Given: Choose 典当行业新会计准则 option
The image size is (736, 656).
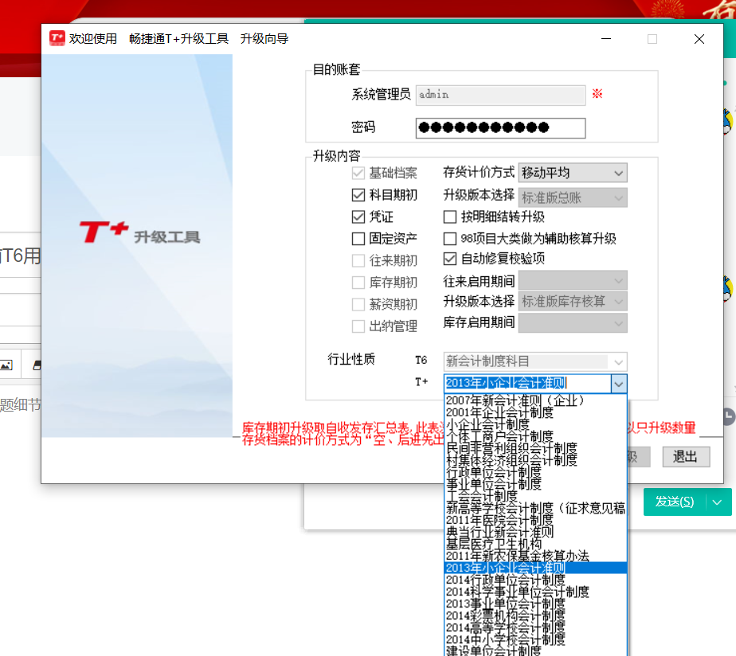Looking at the screenshot, I should (x=535, y=532).
